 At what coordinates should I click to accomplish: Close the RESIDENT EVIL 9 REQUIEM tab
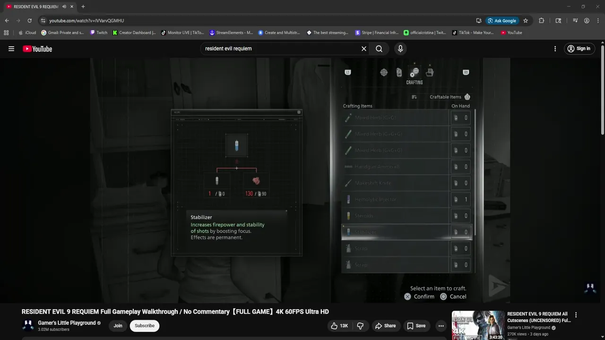72,7
